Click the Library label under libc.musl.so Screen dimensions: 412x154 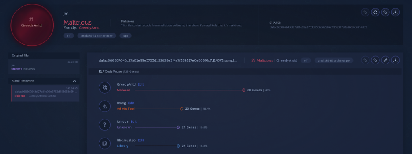pyautogui.click(x=123, y=146)
